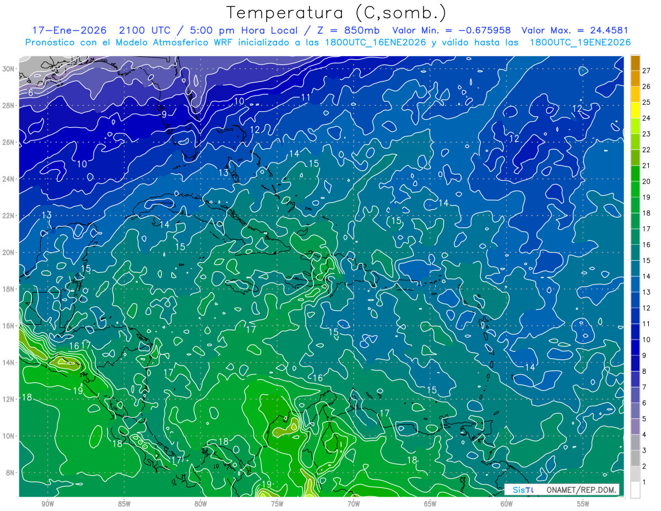Click the 22N latitude axis label
Image resolution: width=661 pixels, height=511 pixels.
[x=9, y=216]
